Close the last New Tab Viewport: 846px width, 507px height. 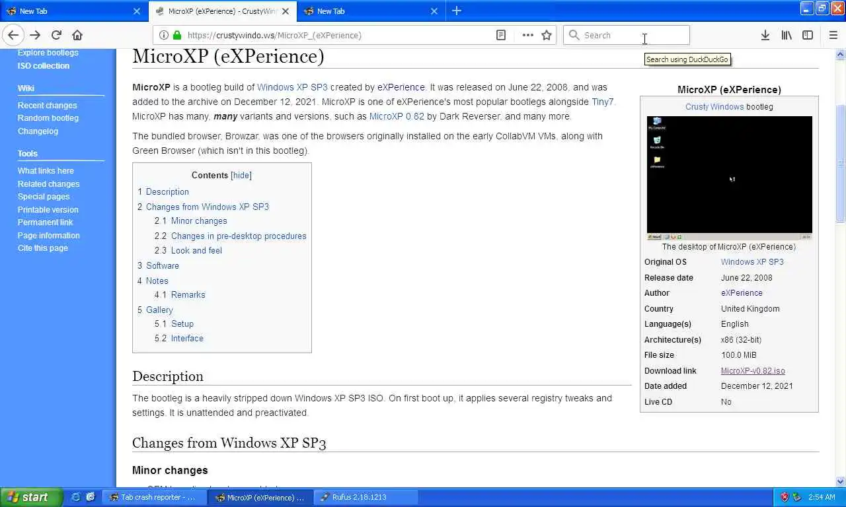pyautogui.click(x=434, y=11)
